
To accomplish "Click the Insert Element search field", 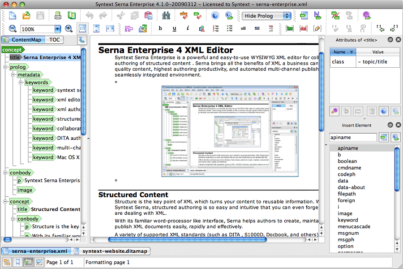I will pyautogui.click(x=353, y=137).
